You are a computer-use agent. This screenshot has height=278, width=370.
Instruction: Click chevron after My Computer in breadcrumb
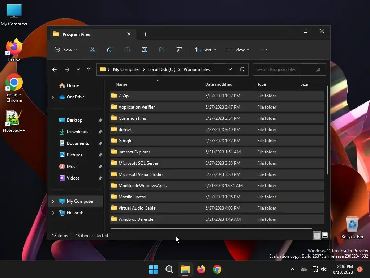(x=144, y=69)
